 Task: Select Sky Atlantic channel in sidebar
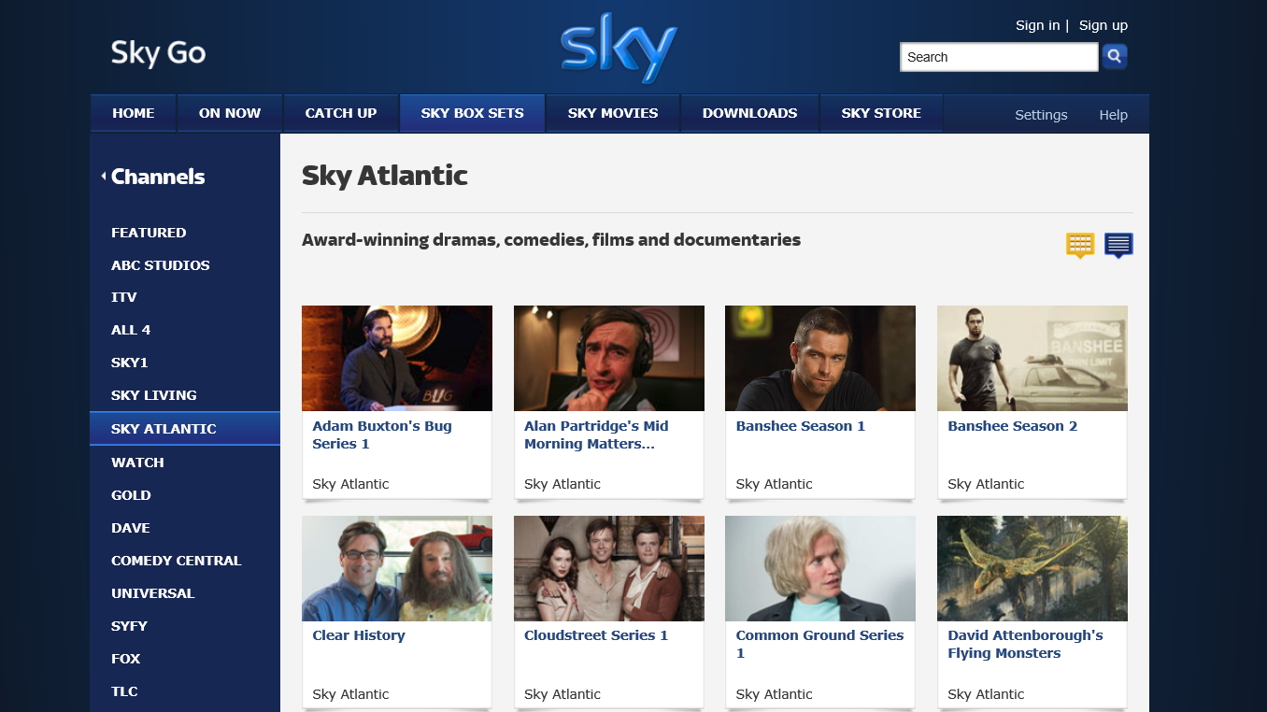coord(185,429)
